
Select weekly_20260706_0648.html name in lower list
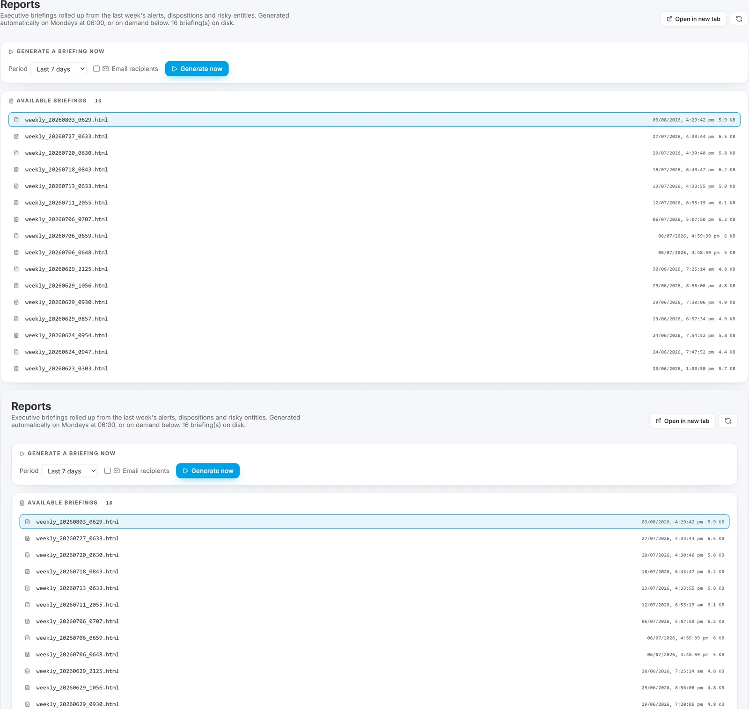coord(78,655)
